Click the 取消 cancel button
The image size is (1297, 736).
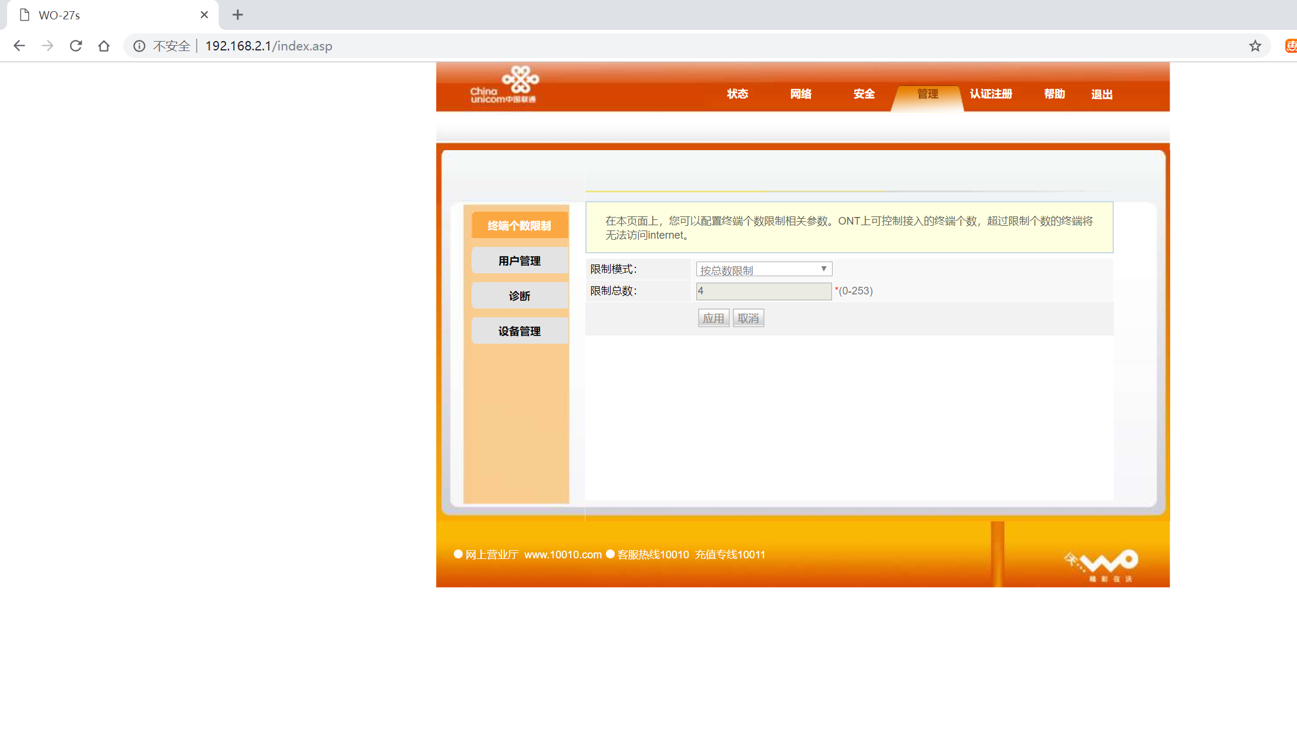coord(748,318)
